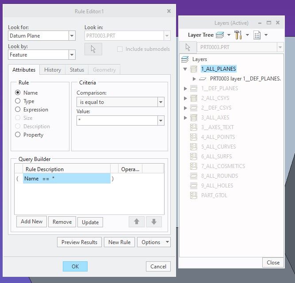This screenshot has height=283, width=295.
Task: Open the layer settings hammer tool icon
Action: [x=238, y=35]
